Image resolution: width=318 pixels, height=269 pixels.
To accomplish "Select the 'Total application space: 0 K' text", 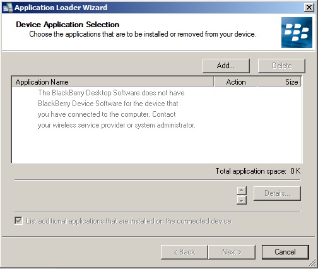I will [258, 171].
